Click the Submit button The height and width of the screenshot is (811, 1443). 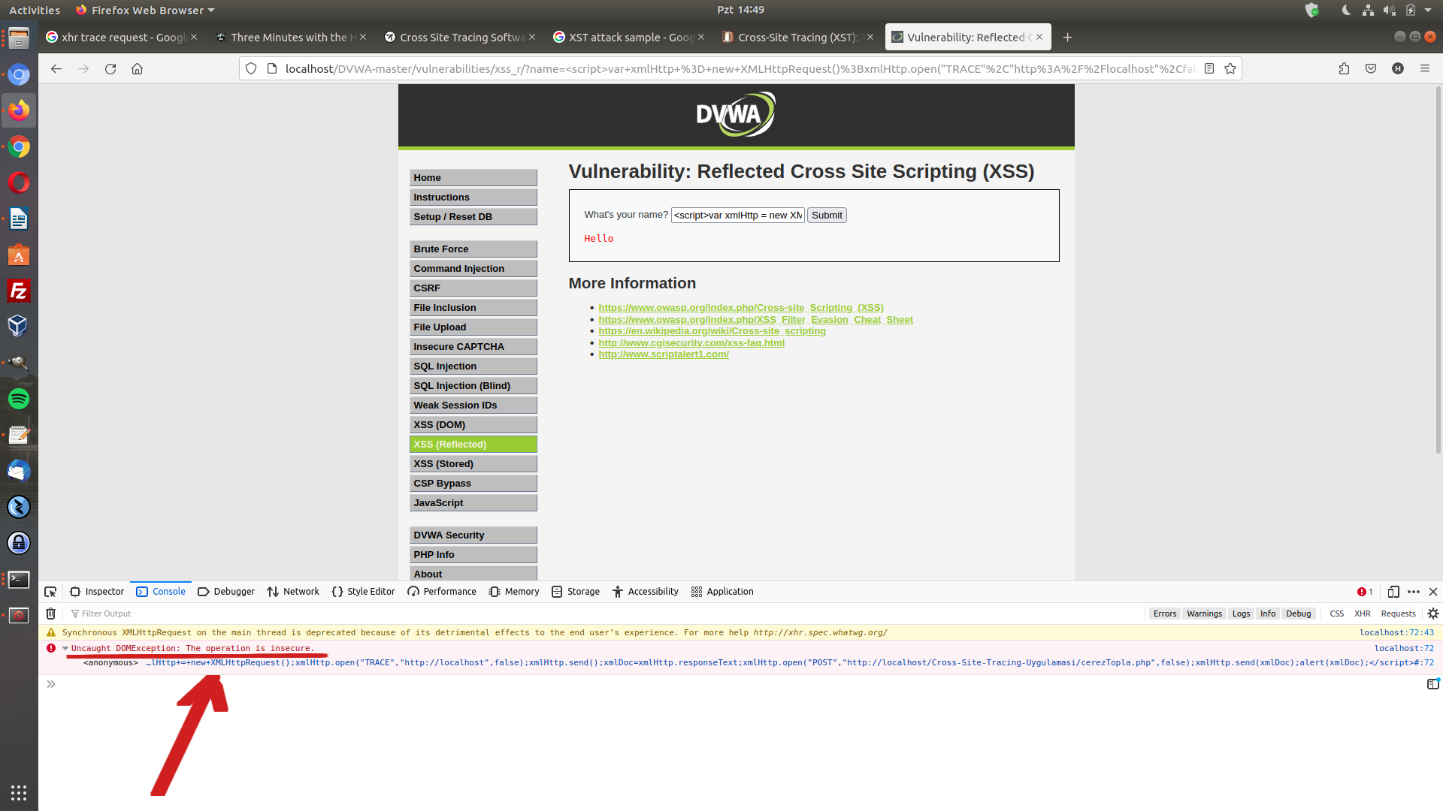[827, 216]
